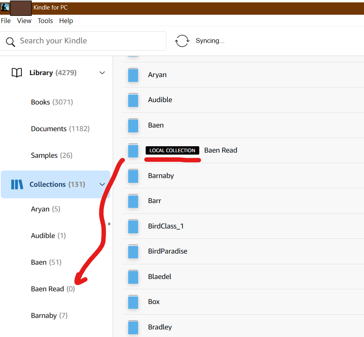
Task: Click the open book Library icon
Action: pos(17,73)
